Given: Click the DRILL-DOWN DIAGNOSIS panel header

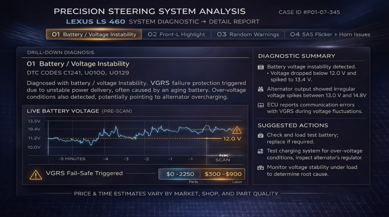Looking at the screenshot, I should (60, 52).
